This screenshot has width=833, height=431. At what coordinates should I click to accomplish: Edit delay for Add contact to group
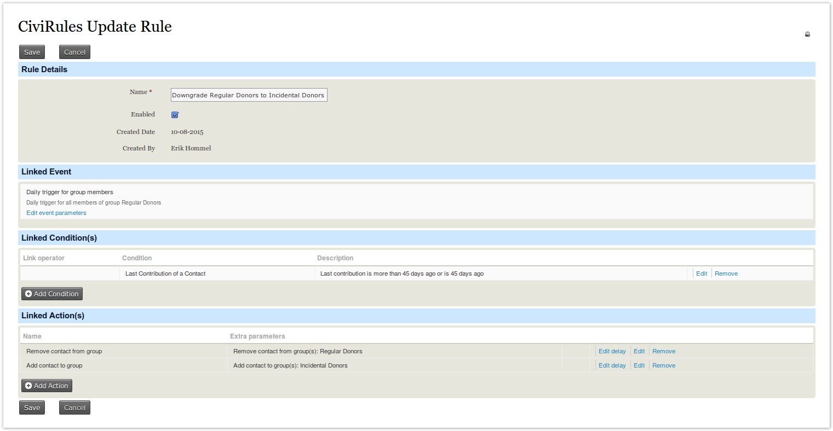tap(612, 365)
